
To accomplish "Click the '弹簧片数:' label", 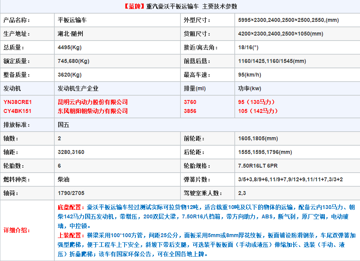I will tap(197, 179).
